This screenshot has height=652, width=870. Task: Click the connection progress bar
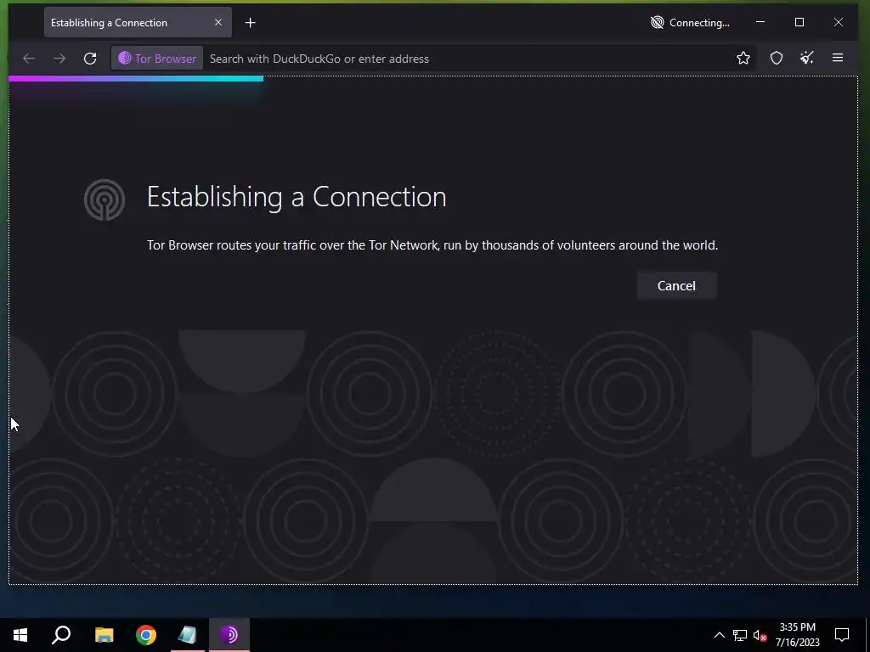(x=136, y=79)
